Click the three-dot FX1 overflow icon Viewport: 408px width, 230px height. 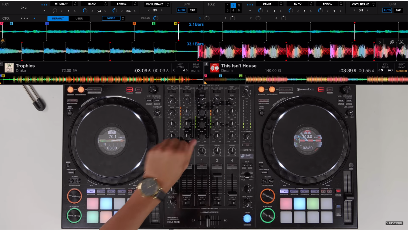click(x=44, y=4)
